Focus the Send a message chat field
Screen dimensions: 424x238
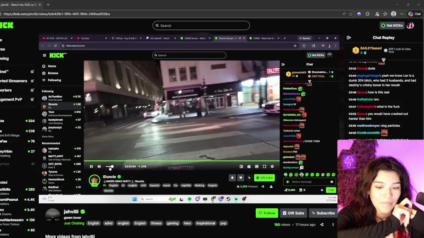point(309,182)
